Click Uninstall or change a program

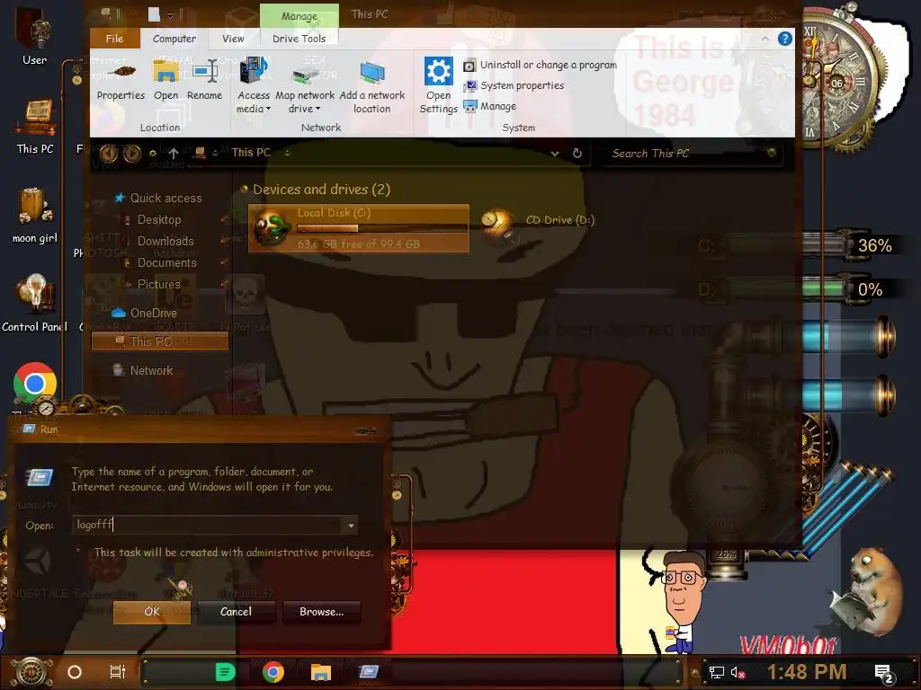tap(540, 65)
